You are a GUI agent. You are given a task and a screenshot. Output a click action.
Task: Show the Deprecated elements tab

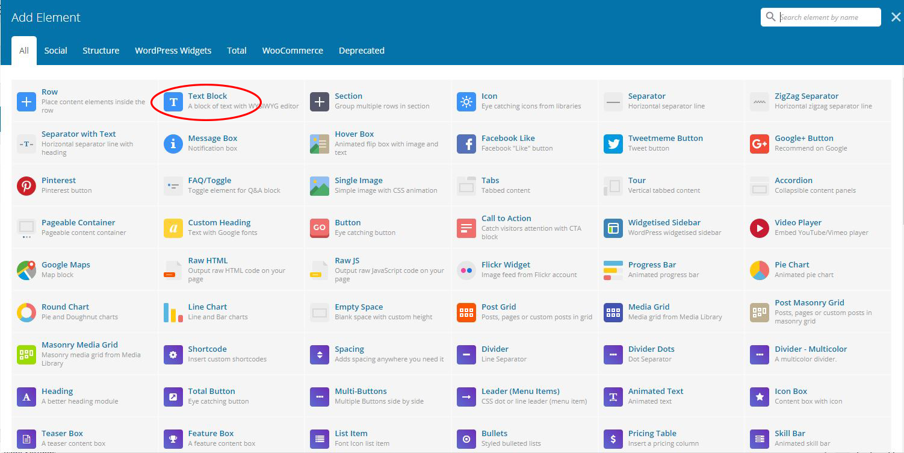coord(361,51)
